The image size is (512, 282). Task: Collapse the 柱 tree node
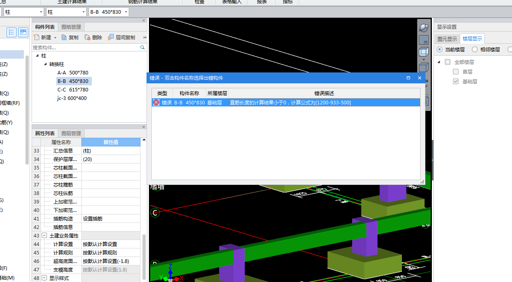37,55
